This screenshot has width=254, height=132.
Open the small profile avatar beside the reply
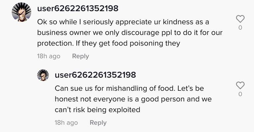point(43,75)
